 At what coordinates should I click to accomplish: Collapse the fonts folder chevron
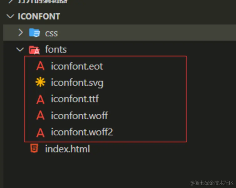(x=20, y=50)
